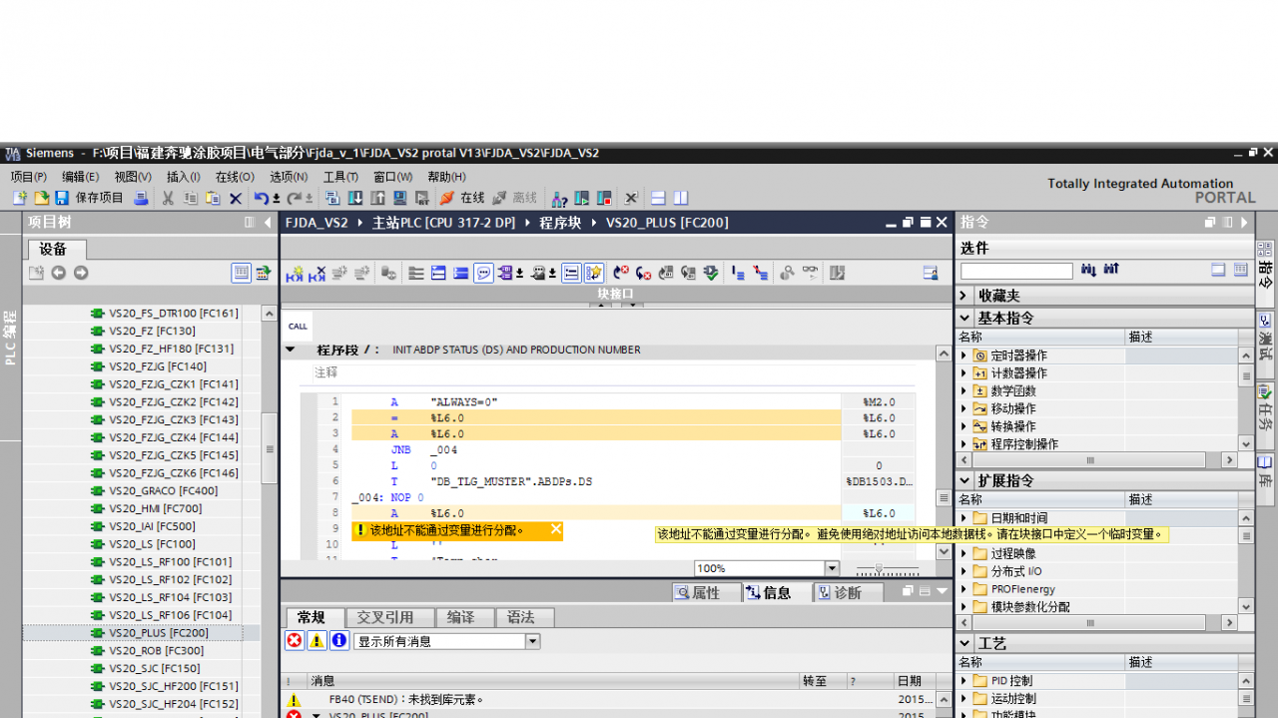
Task: Click the copy icon in main toolbar
Action: pyautogui.click(x=190, y=199)
